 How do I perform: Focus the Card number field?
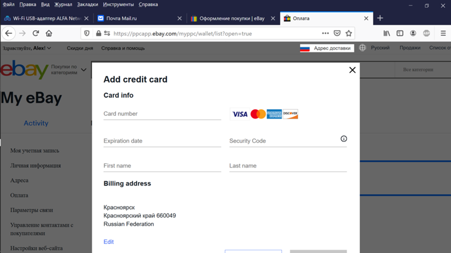[x=162, y=114]
